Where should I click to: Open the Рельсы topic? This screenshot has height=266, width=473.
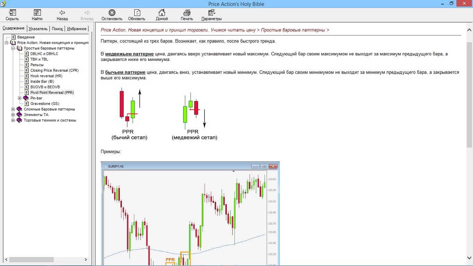pos(37,65)
